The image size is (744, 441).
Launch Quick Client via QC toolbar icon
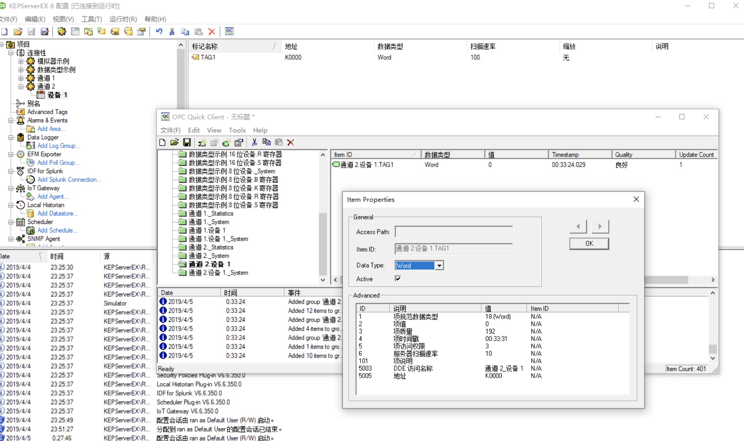pos(229,31)
